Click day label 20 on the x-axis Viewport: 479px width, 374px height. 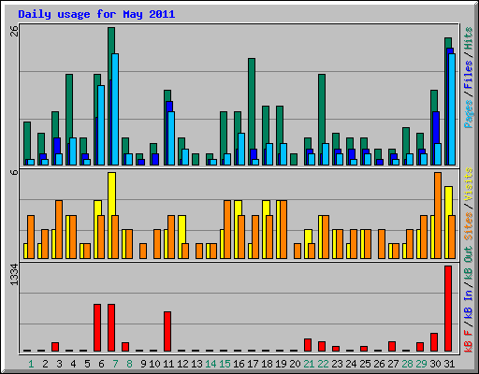(295, 364)
